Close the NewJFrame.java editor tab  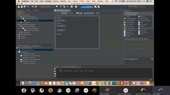click(x=70, y=10)
